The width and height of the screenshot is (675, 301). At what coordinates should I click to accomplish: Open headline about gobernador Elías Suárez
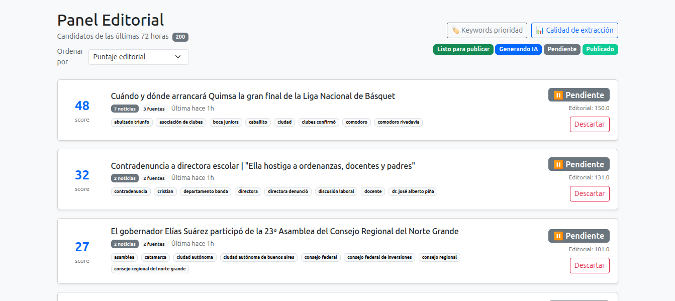pos(284,231)
